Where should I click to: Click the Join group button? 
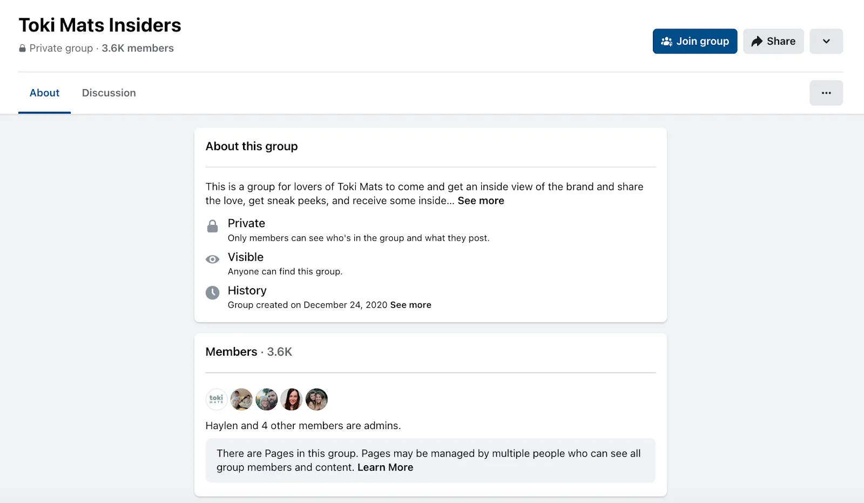point(694,41)
